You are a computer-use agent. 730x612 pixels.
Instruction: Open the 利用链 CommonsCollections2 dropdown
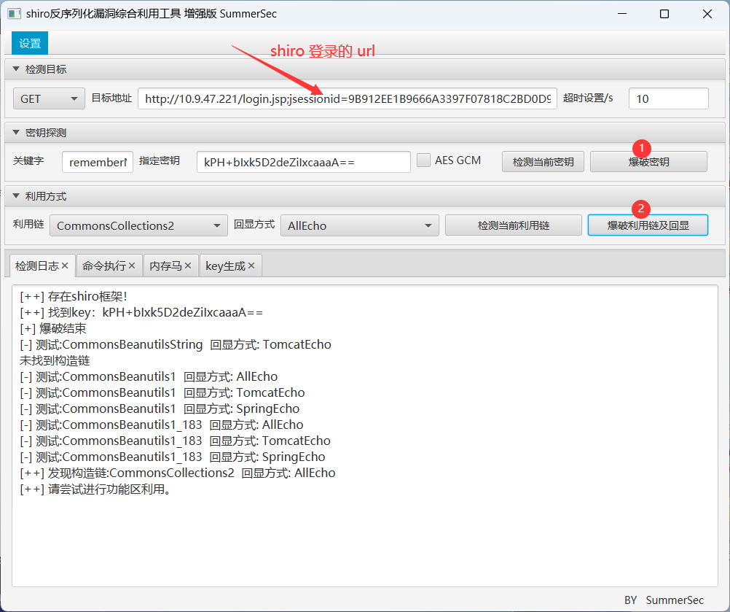[138, 225]
